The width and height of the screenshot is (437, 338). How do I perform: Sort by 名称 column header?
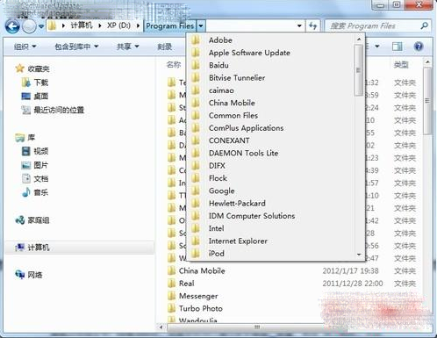174,65
